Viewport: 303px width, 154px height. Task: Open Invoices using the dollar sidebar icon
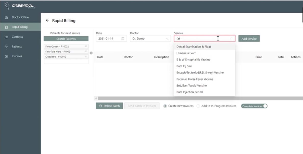coord(6,56)
